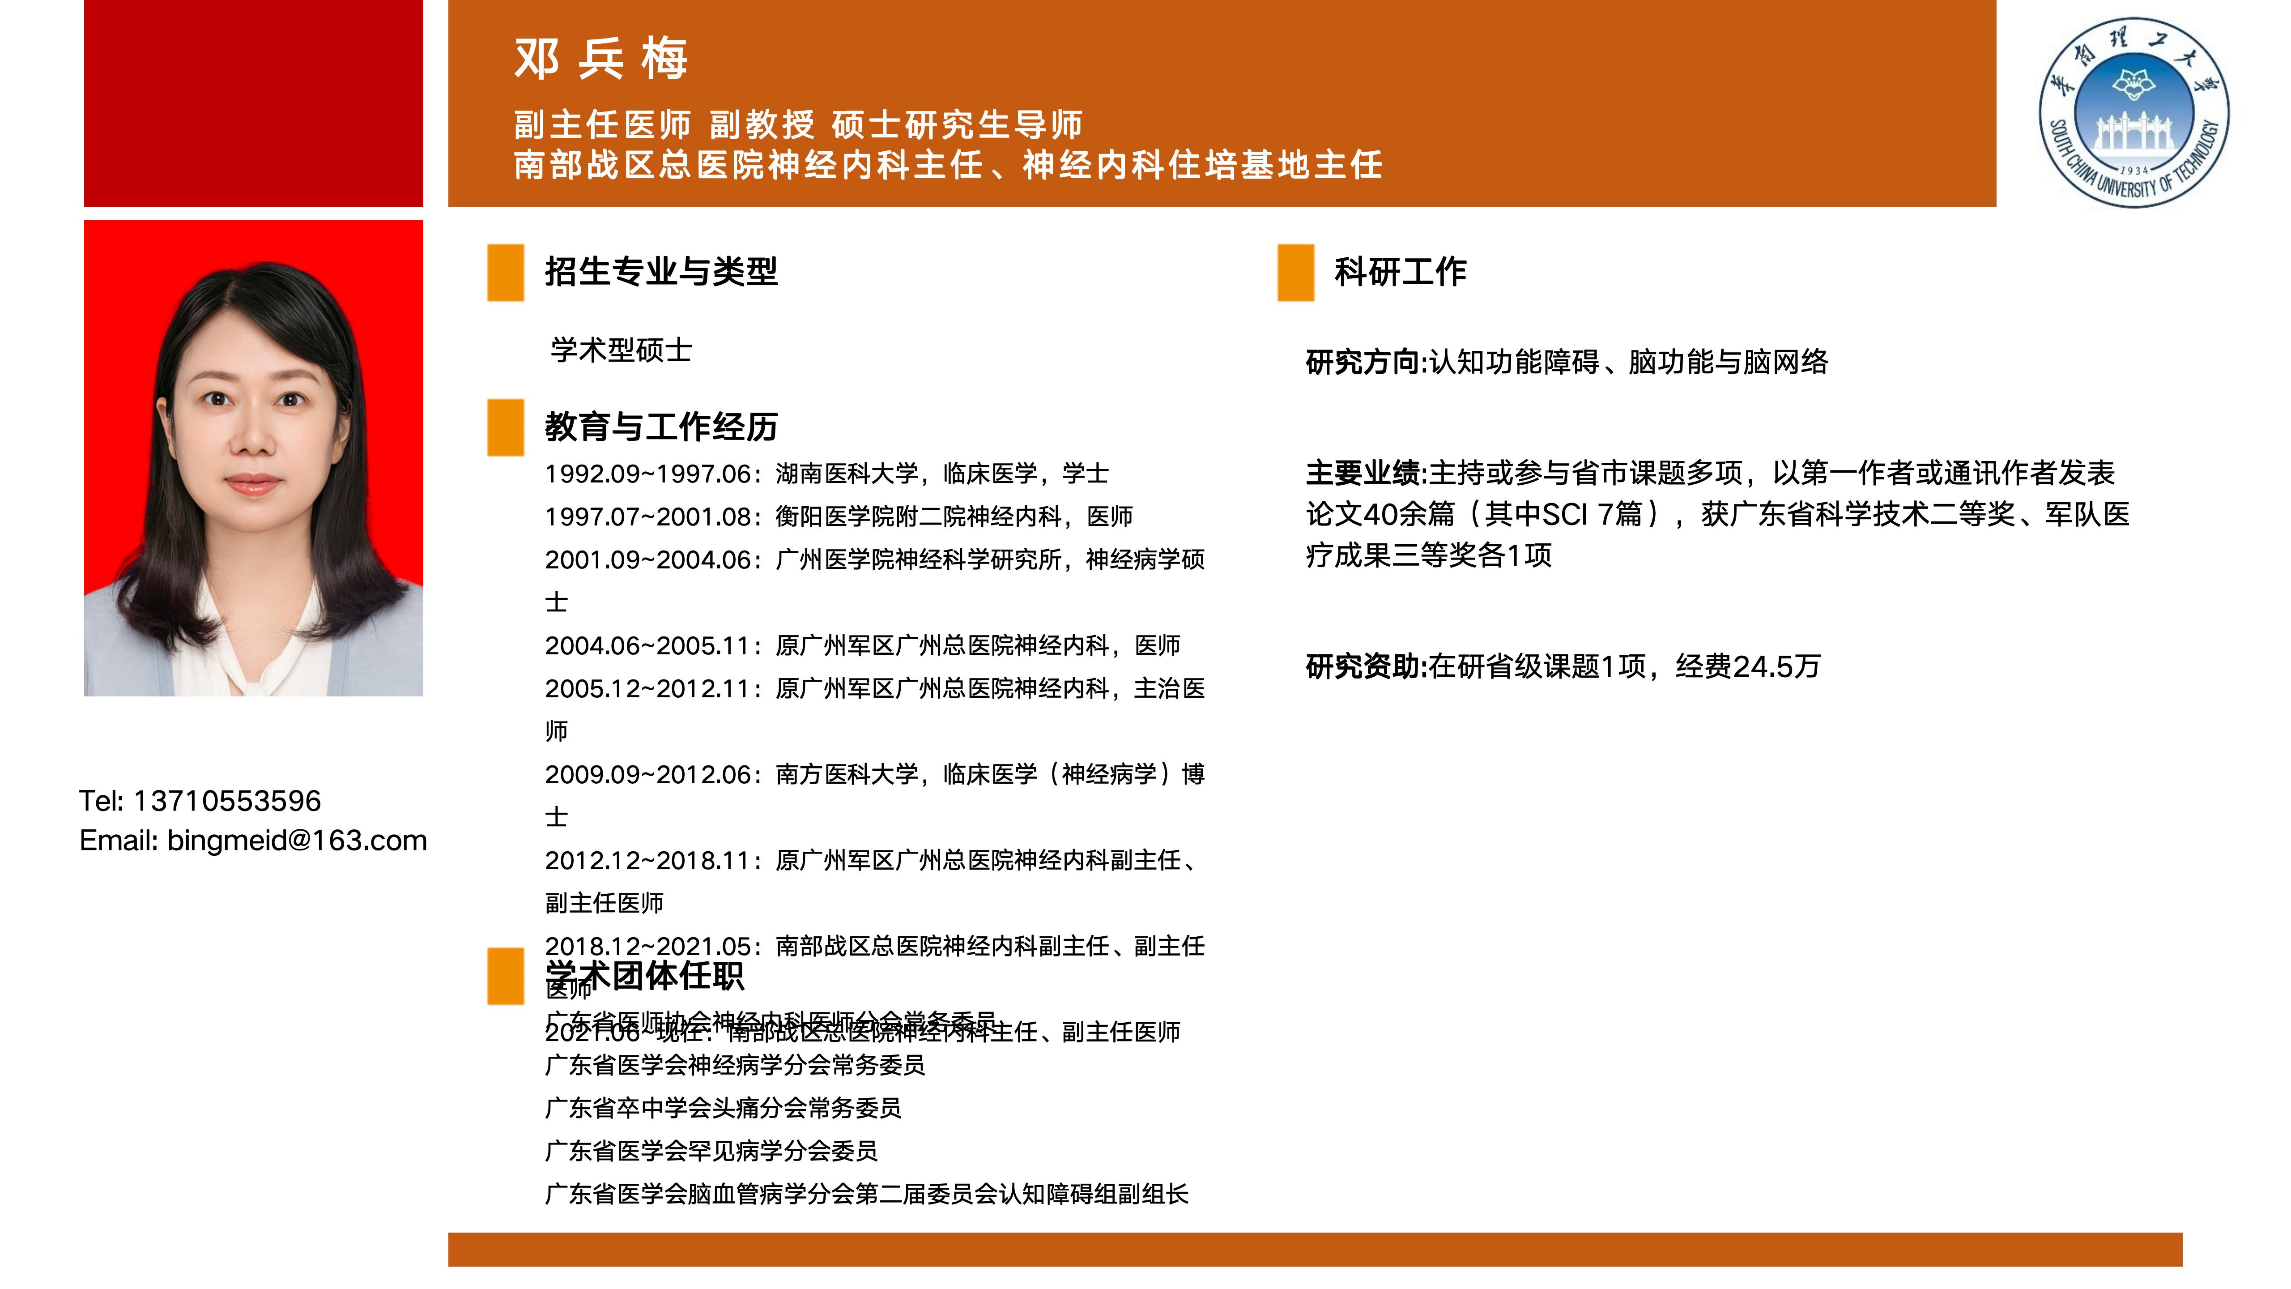Click the 科研工作 section heading
Viewport: 2291px width, 1289px height.
coord(1400,271)
